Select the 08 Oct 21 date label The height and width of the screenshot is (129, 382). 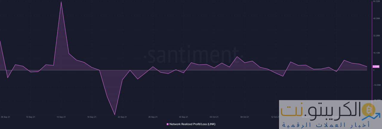(x=245, y=117)
